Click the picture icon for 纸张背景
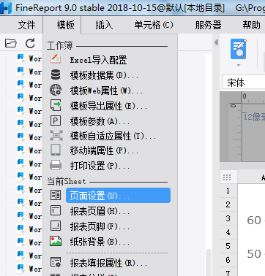 click(x=56, y=241)
